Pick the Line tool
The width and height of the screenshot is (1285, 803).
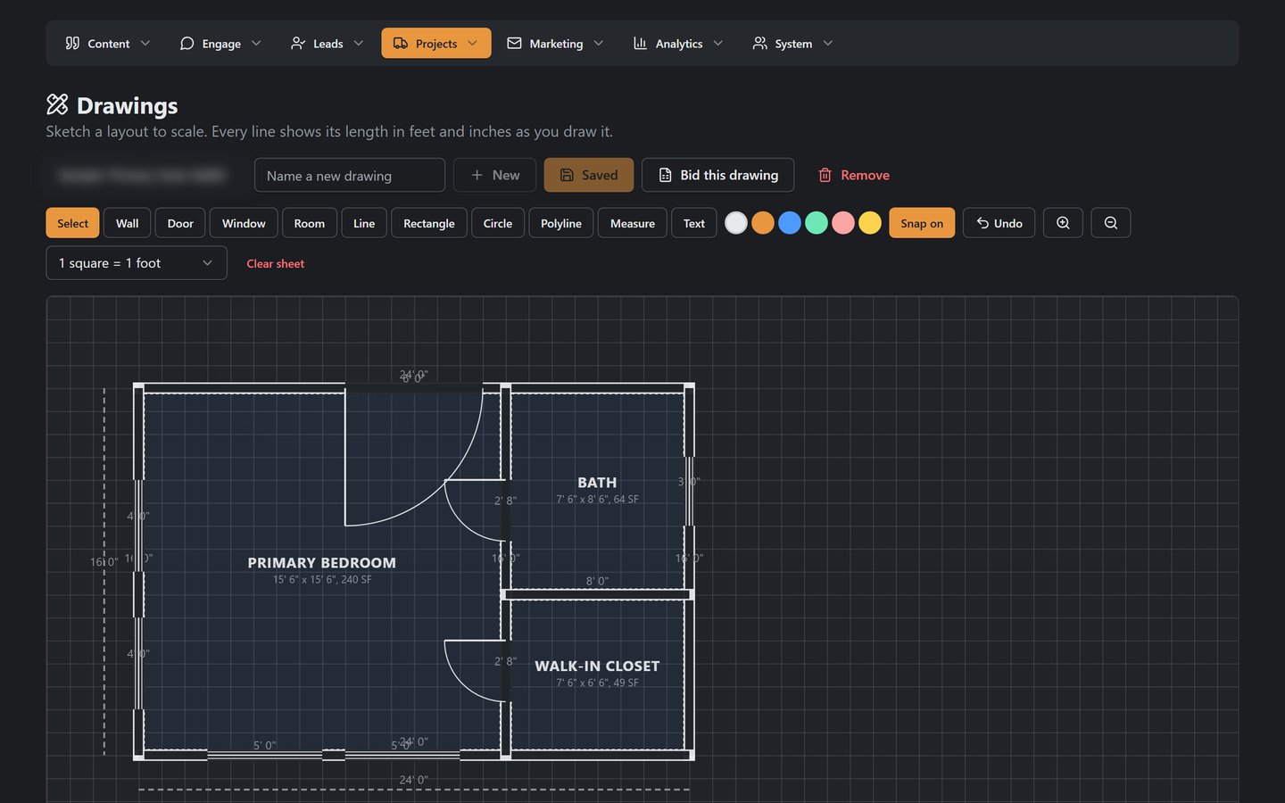pyautogui.click(x=364, y=223)
